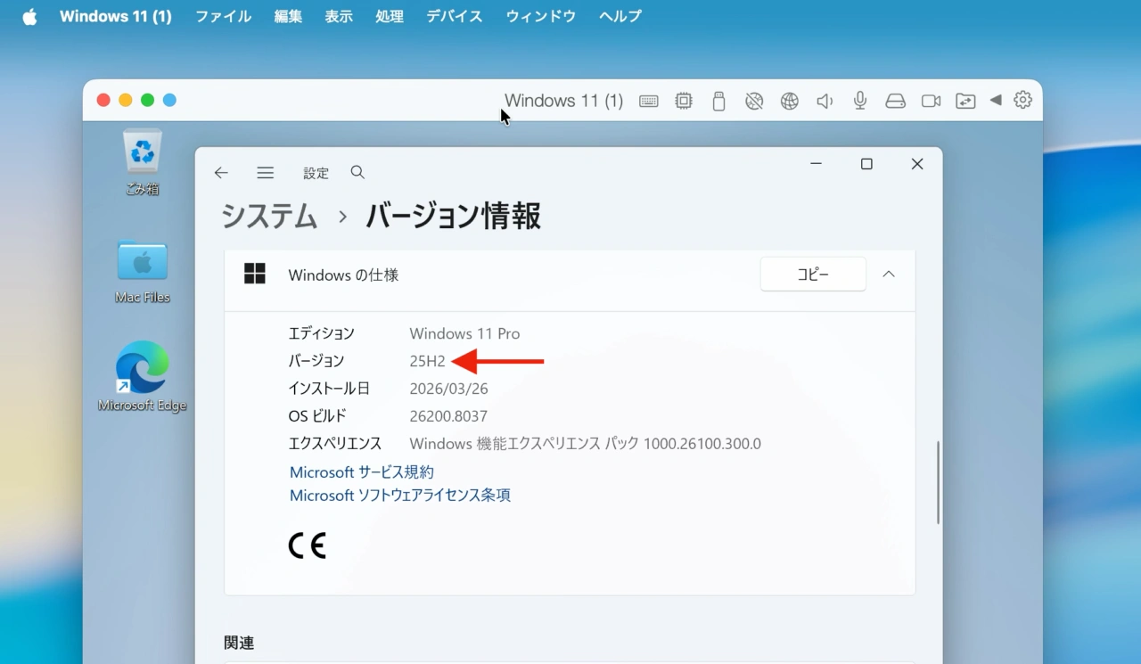The width and height of the screenshot is (1141, 664).
Task: Open the processor icon in the Parallels toolbar
Action: click(x=683, y=101)
